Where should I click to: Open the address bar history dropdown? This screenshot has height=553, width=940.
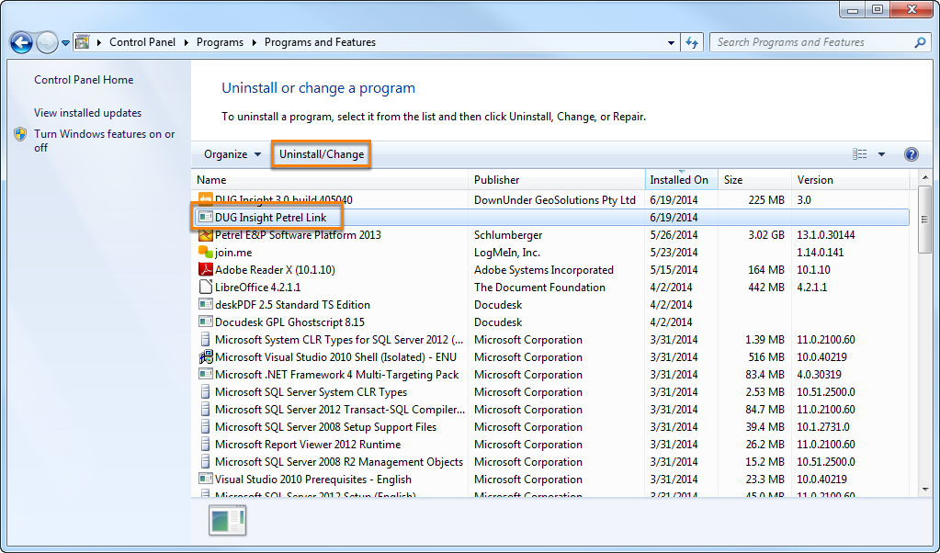671,43
